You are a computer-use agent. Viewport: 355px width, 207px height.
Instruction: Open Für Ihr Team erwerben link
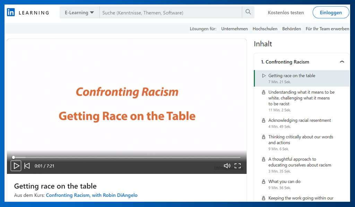pos(327,29)
